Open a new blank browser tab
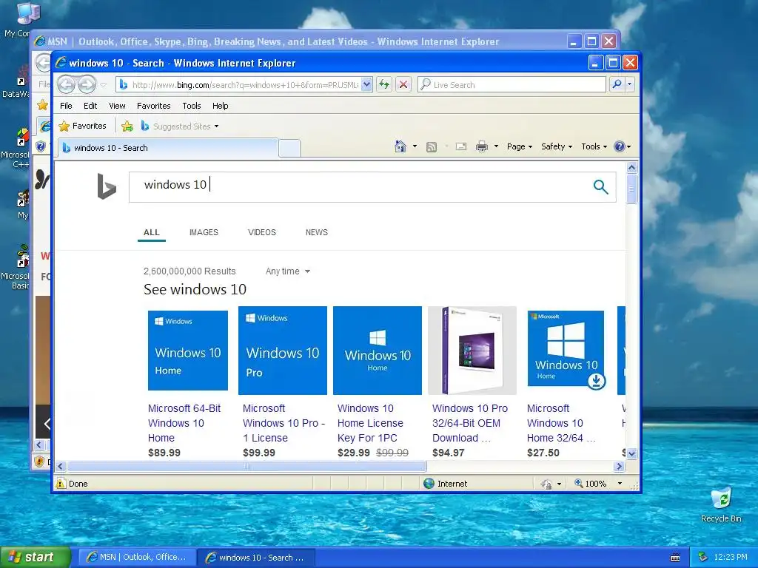Image resolution: width=758 pixels, height=568 pixels. (289, 148)
